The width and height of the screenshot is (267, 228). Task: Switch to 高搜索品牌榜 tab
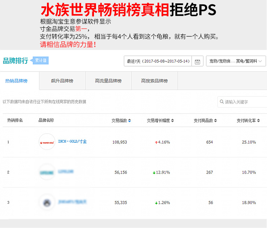(154, 81)
